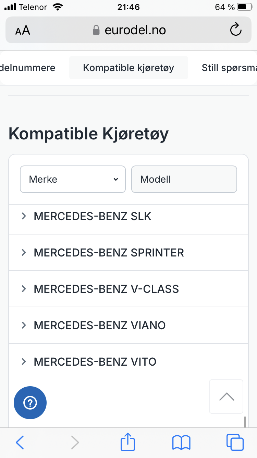The height and width of the screenshot is (458, 257).
Task: Expand the MERCEDES-BENZ SLK row
Action: [x=93, y=216]
